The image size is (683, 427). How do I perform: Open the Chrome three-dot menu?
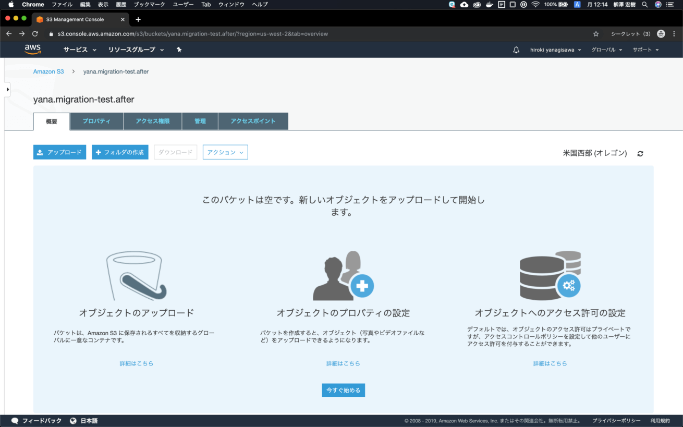[675, 34]
